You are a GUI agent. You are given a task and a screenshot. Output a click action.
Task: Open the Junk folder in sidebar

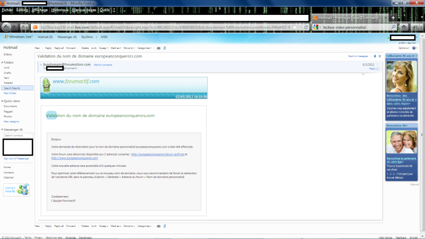6,67
